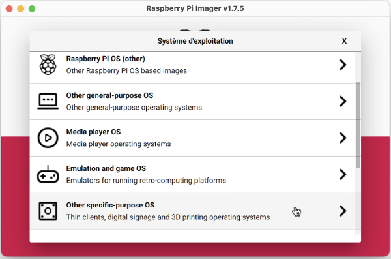This screenshot has width=391, height=259.
Task: Expand Media player OS chevron
Action: (x=343, y=138)
